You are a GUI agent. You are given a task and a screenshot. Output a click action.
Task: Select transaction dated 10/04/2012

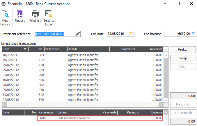[82, 80]
